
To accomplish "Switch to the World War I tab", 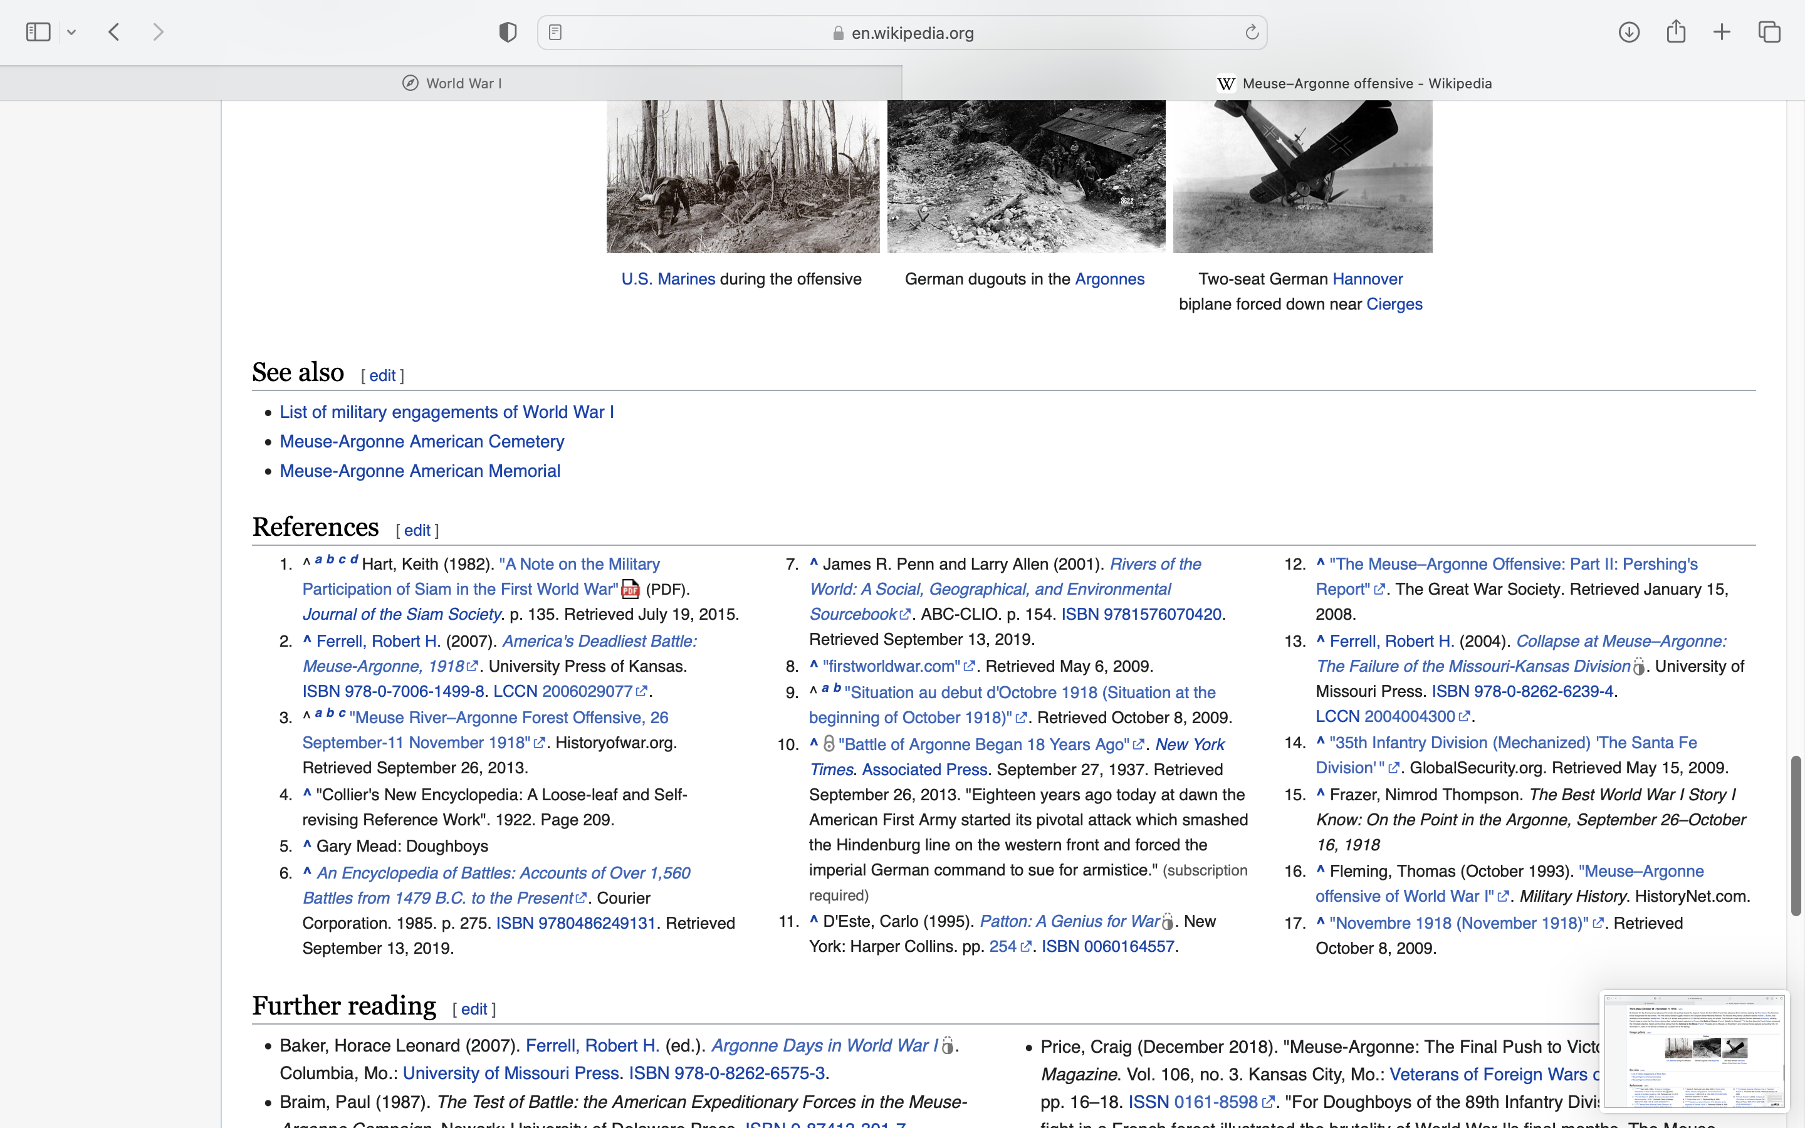I will pyautogui.click(x=451, y=83).
